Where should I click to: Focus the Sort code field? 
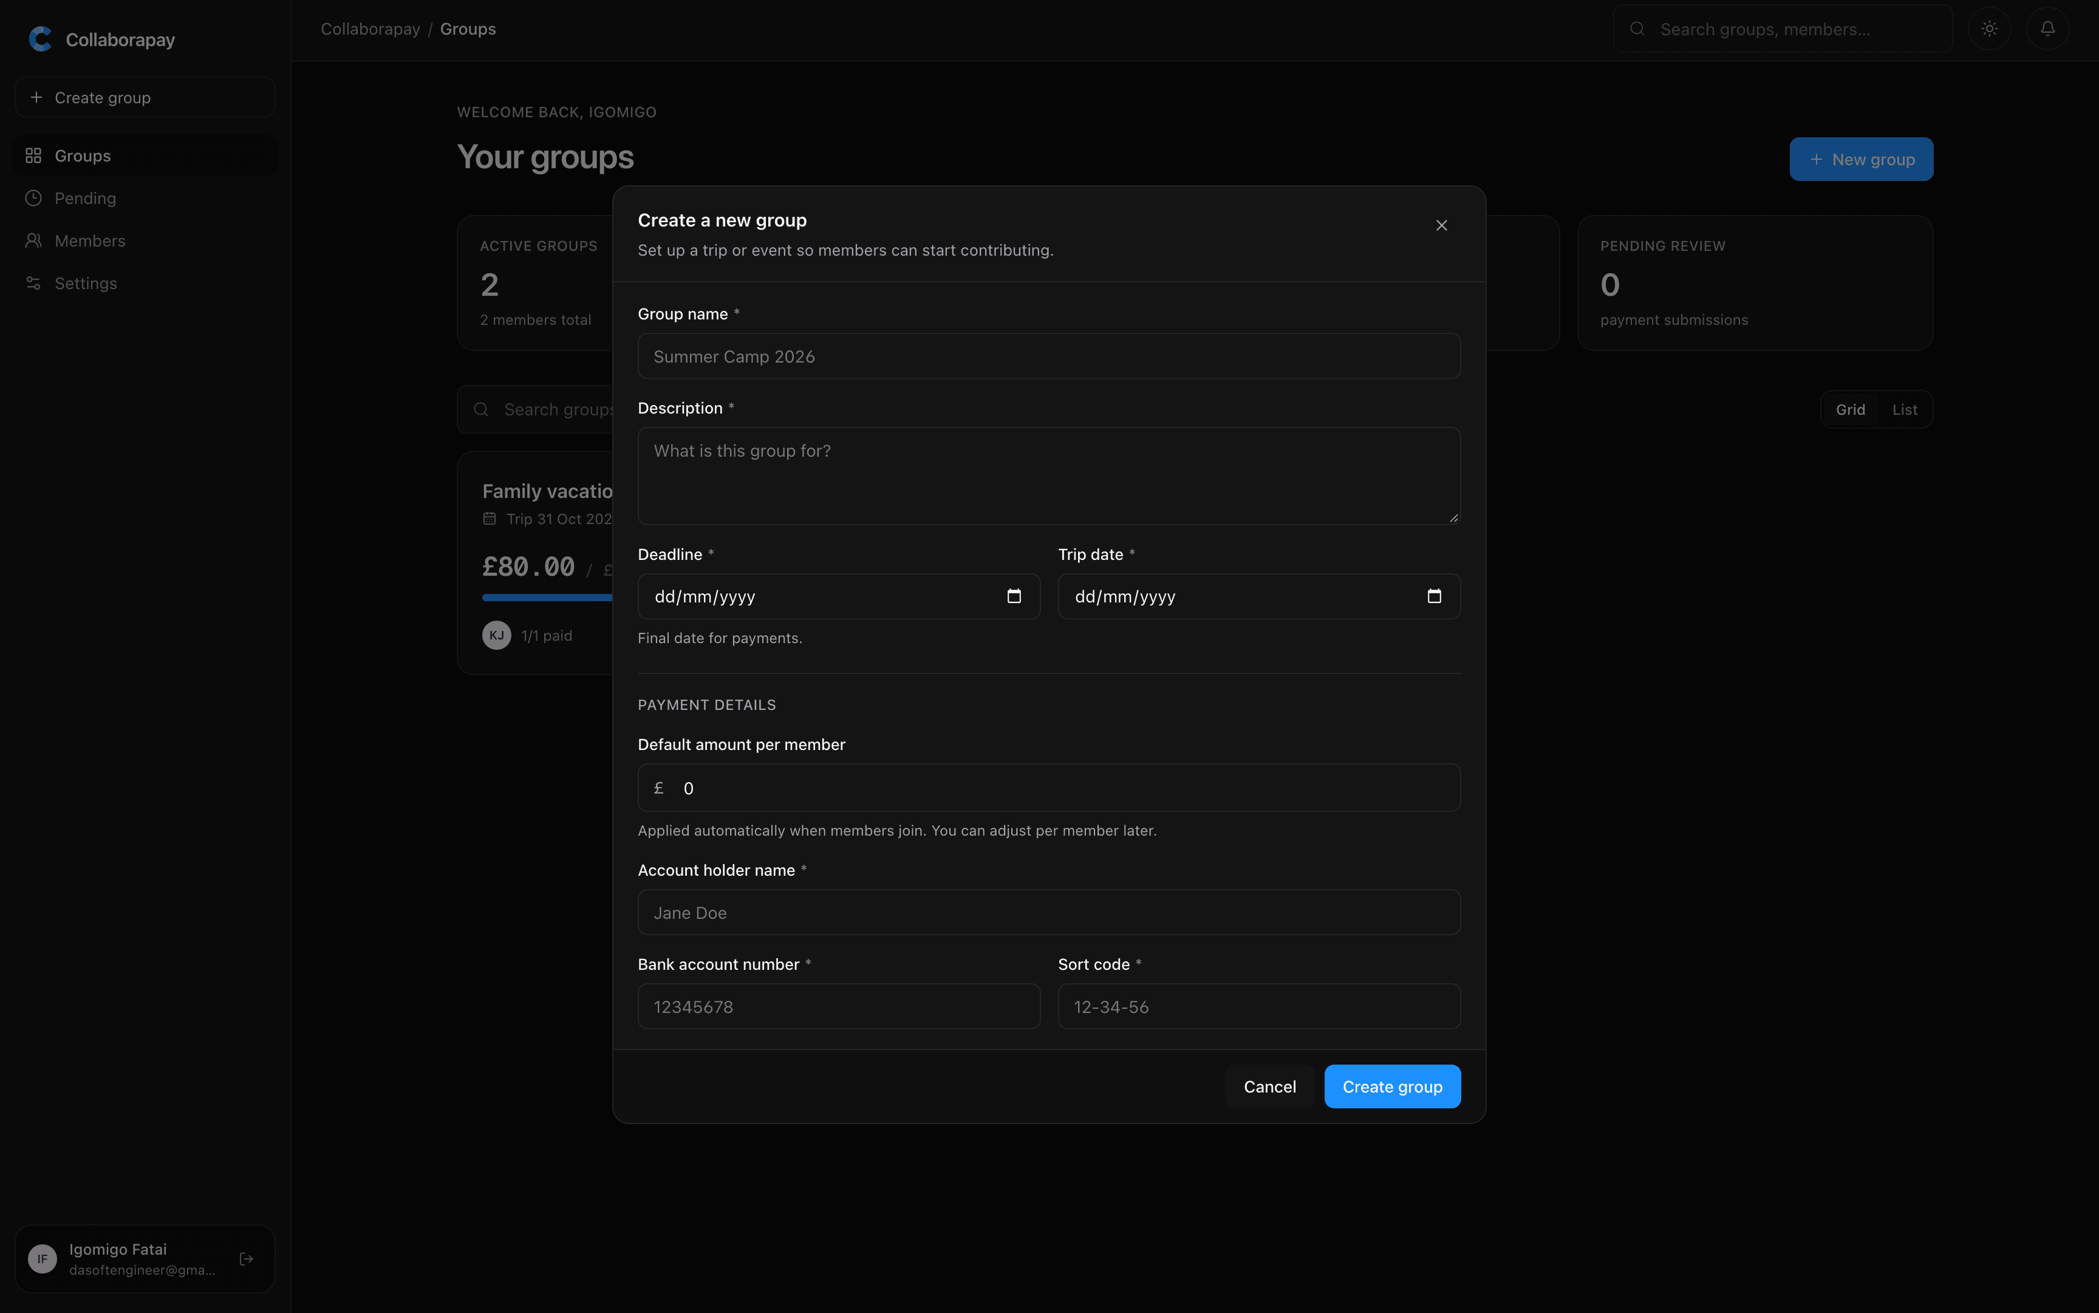[1259, 1006]
